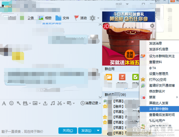Open the 鞋子一直很贵，现在终于降价 ad link
The width and height of the screenshot is (179, 137).
[x=22, y=132]
